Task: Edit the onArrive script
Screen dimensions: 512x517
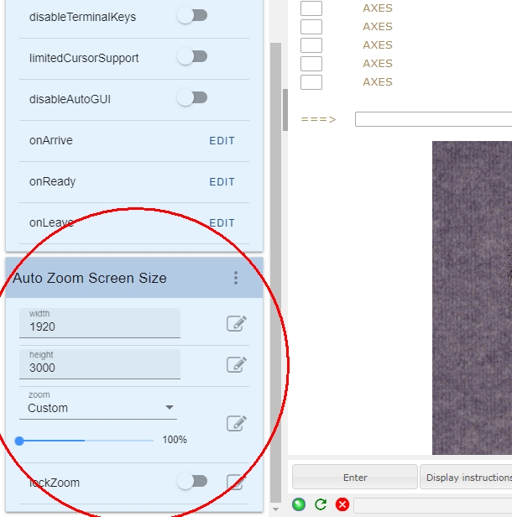Action: 222,141
